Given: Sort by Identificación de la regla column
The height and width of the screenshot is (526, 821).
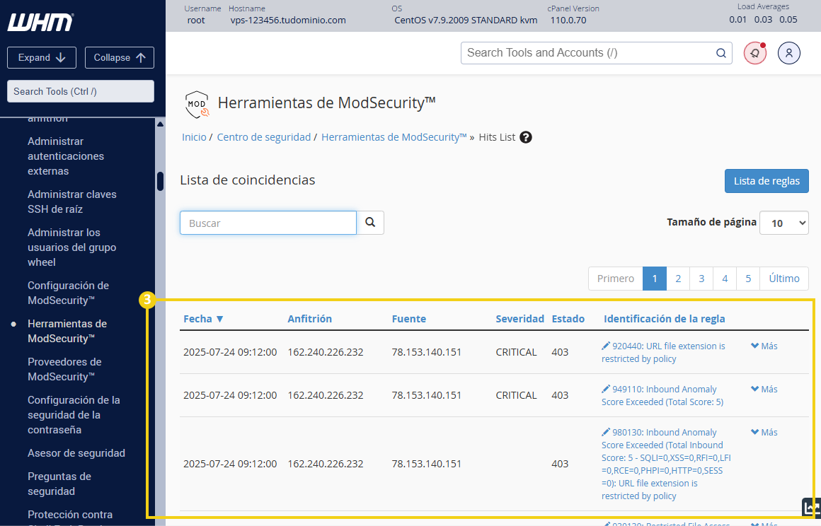Looking at the screenshot, I should point(665,319).
